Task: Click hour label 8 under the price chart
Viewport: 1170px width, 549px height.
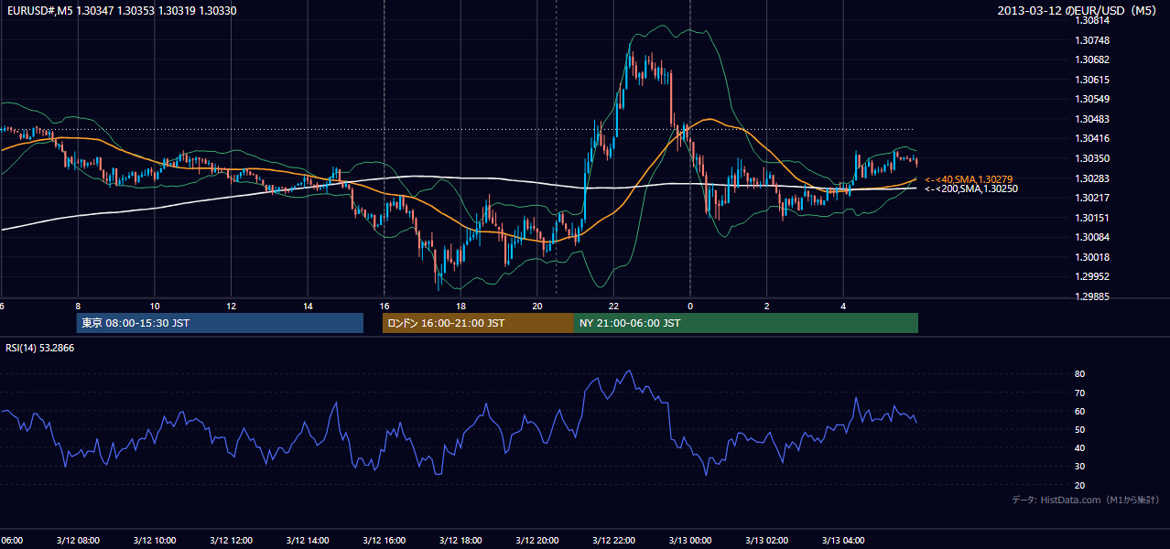Action: point(78,306)
